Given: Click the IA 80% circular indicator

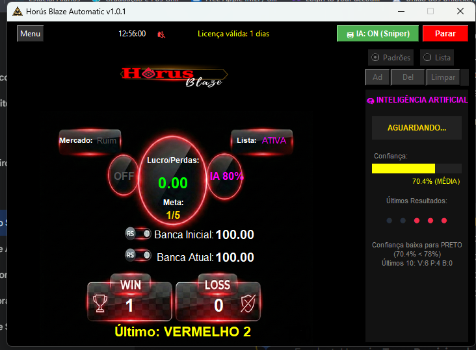Looking at the screenshot, I should coord(226,176).
